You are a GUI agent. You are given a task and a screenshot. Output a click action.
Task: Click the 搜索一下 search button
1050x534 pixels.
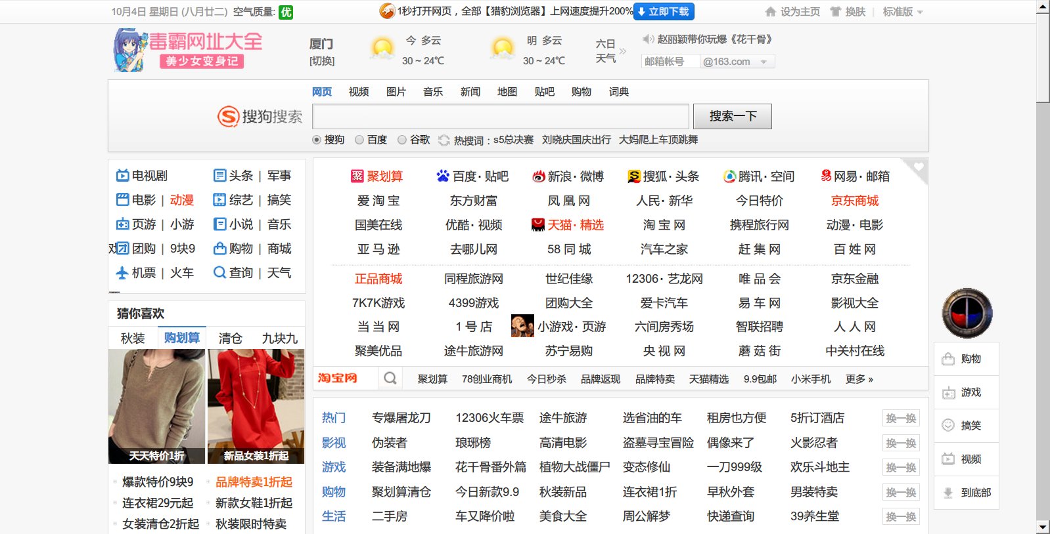(x=733, y=116)
